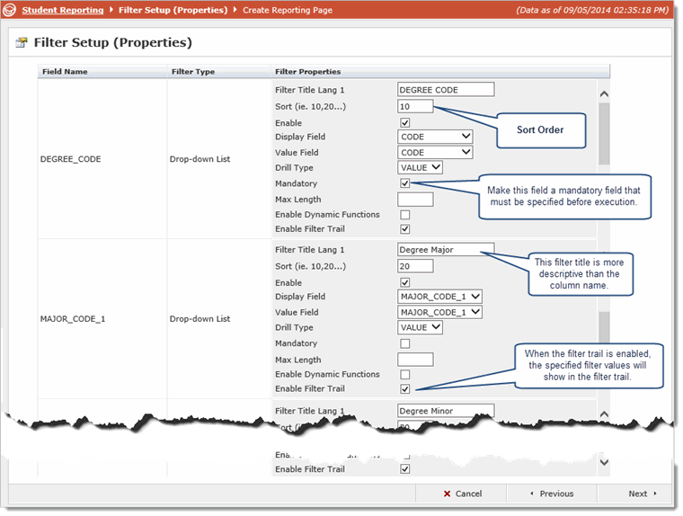This screenshot has width=683, height=516.
Task: Click the Cancel button
Action: [x=462, y=494]
